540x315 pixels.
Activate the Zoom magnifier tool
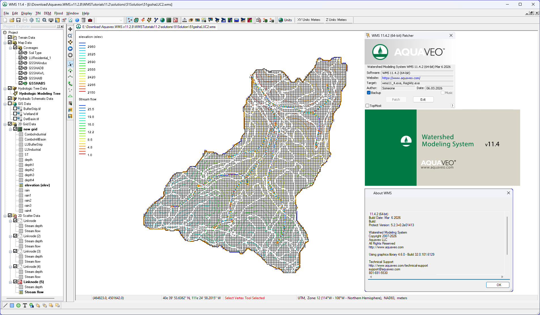click(x=70, y=36)
